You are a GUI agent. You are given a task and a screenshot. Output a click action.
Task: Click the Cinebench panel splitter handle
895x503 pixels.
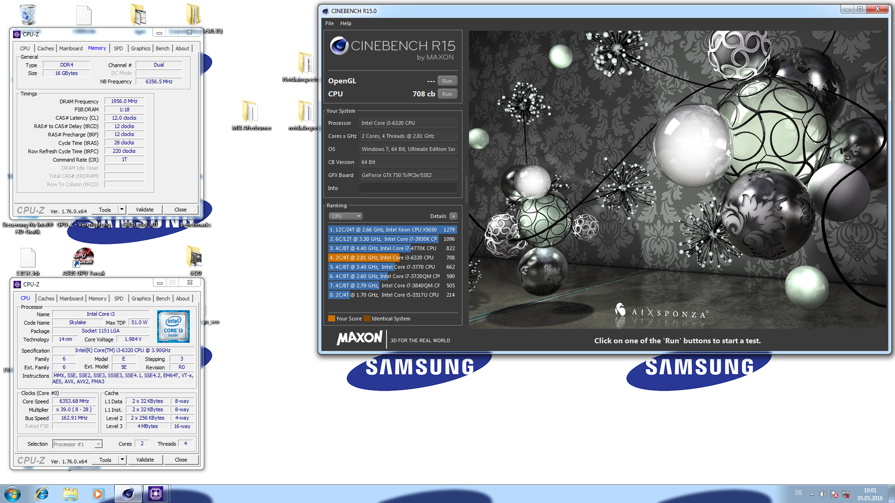[465, 189]
